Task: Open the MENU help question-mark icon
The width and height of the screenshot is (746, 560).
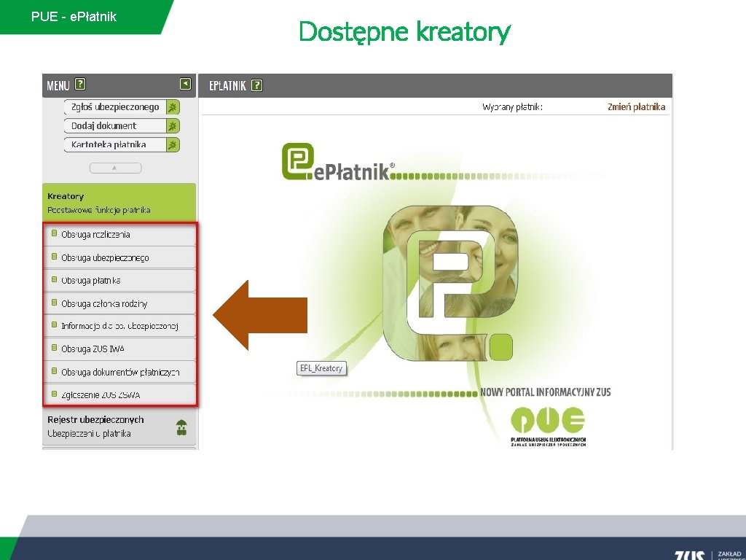Action: [80, 85]
